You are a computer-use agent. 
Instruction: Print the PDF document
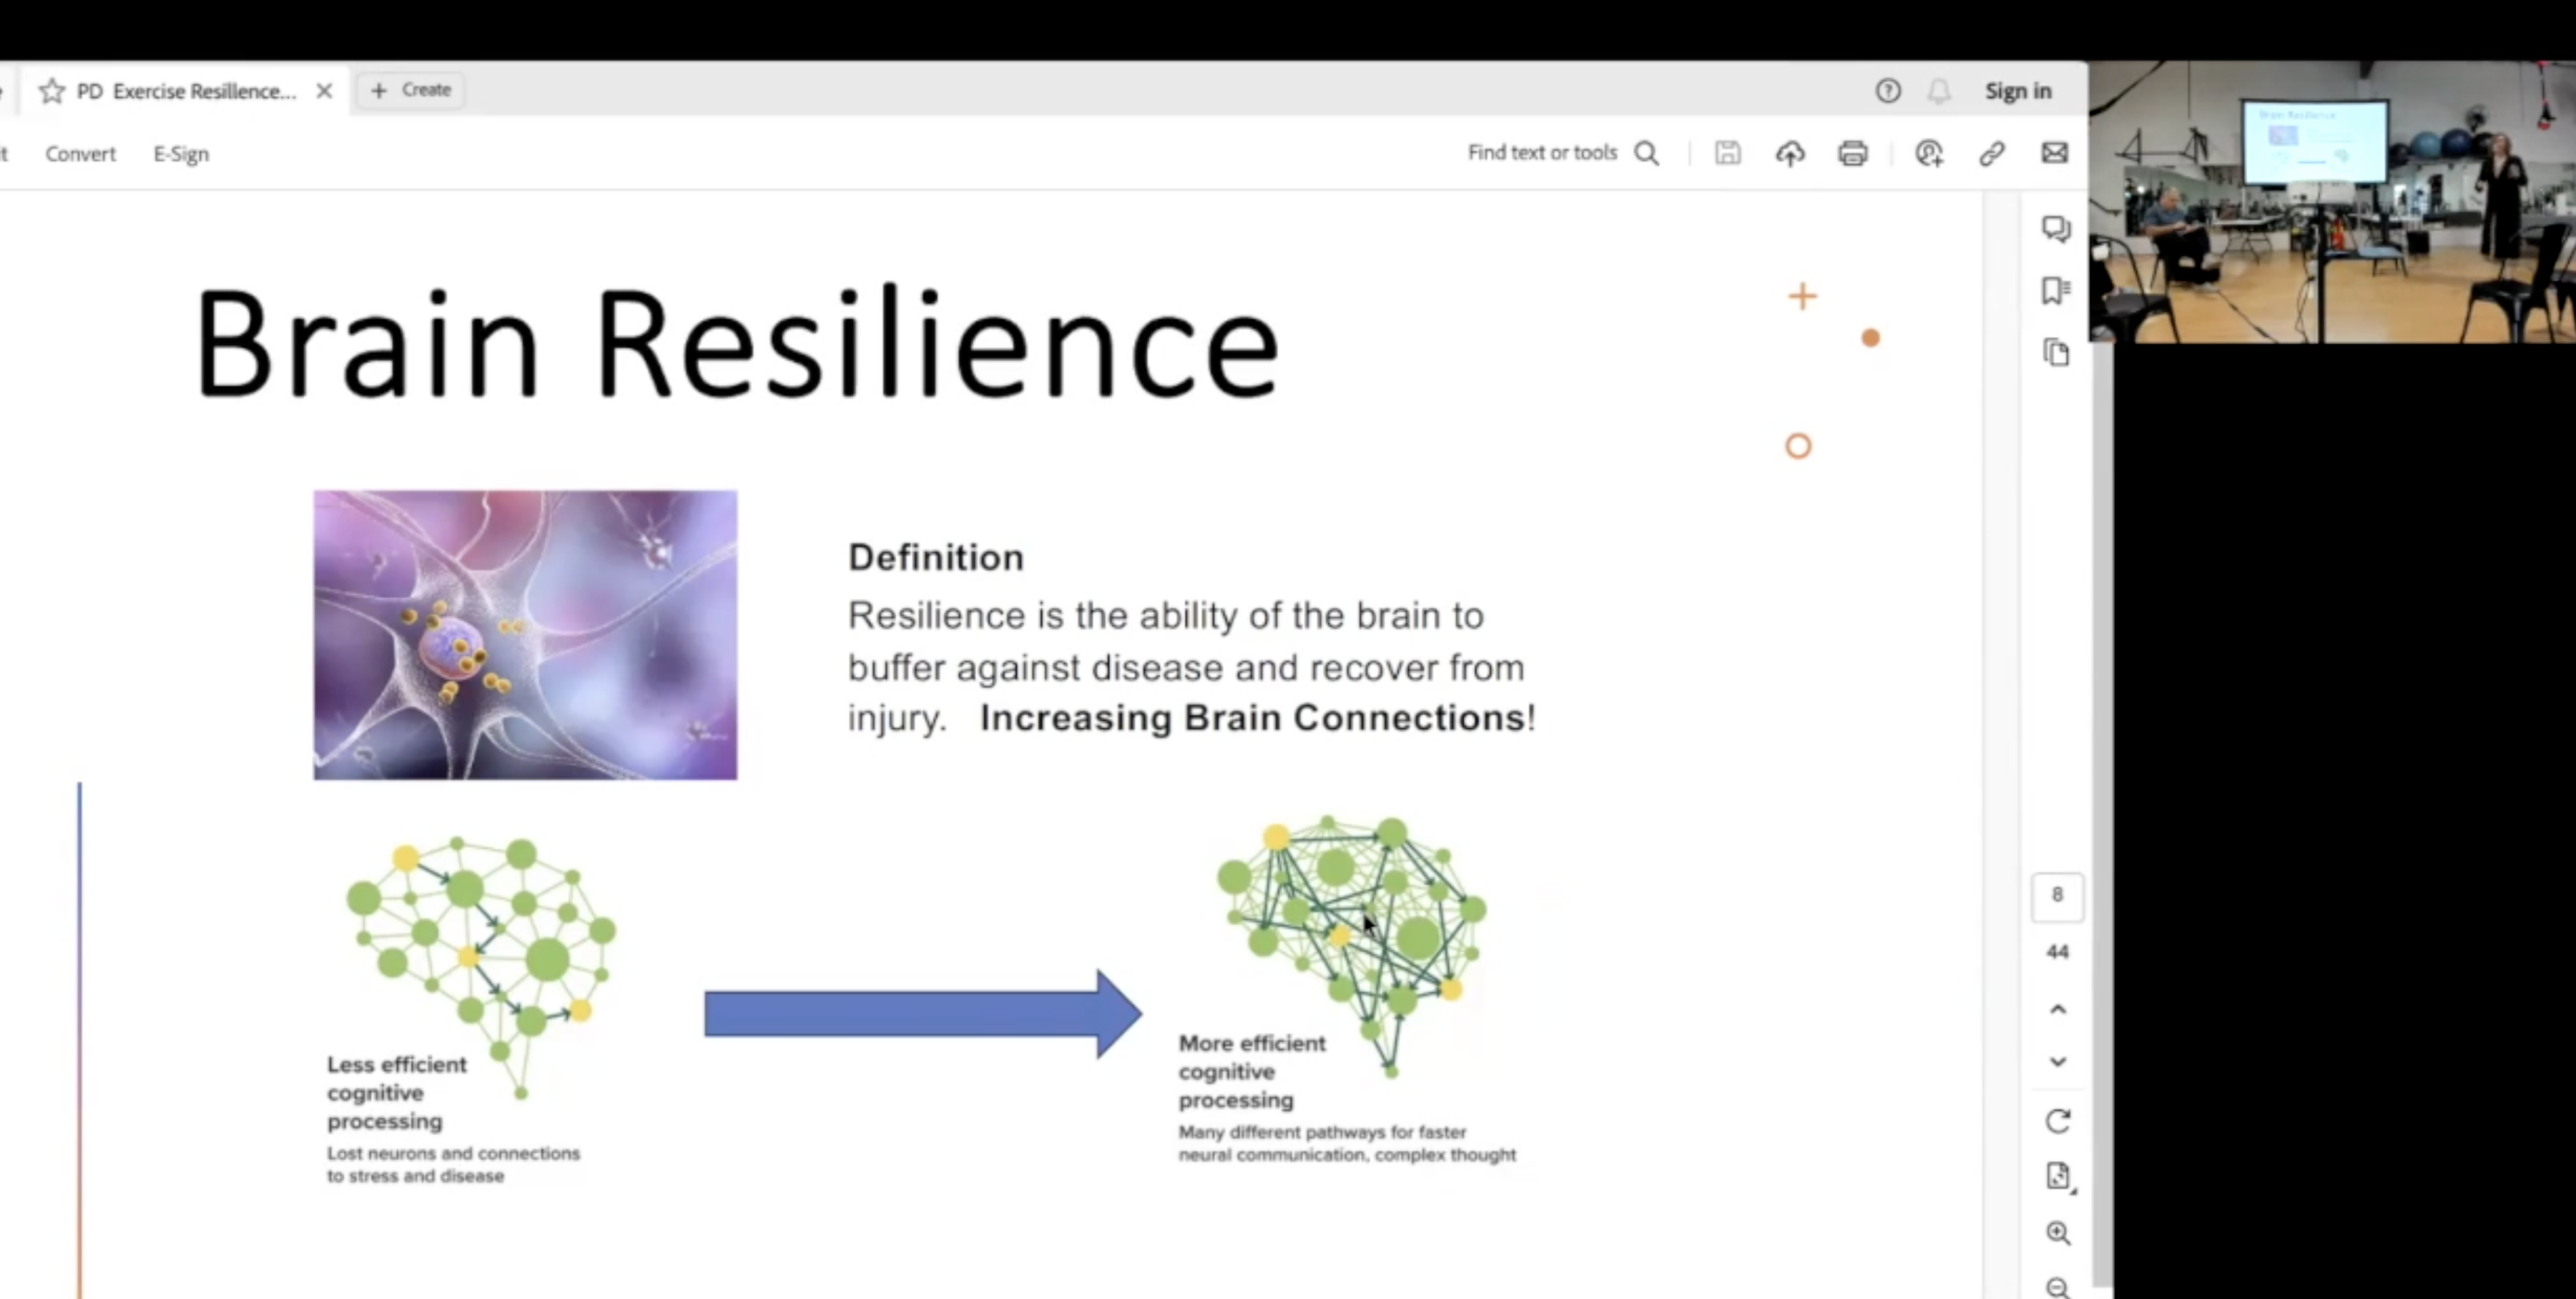click(x=1853, y=153)
